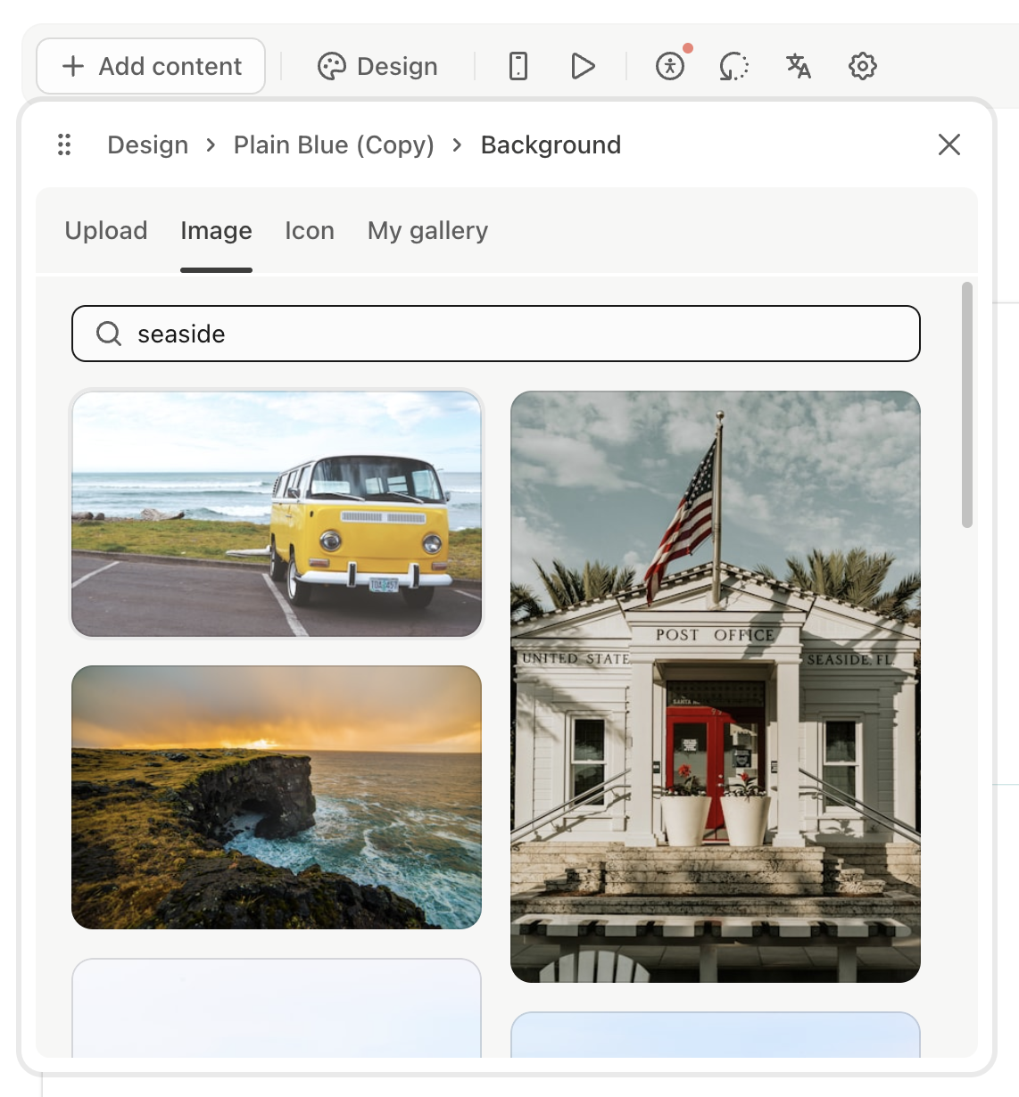Switch to the Upload tab
The height and width of the screenshot is (1097, 1019).
(x=106, y=231)
